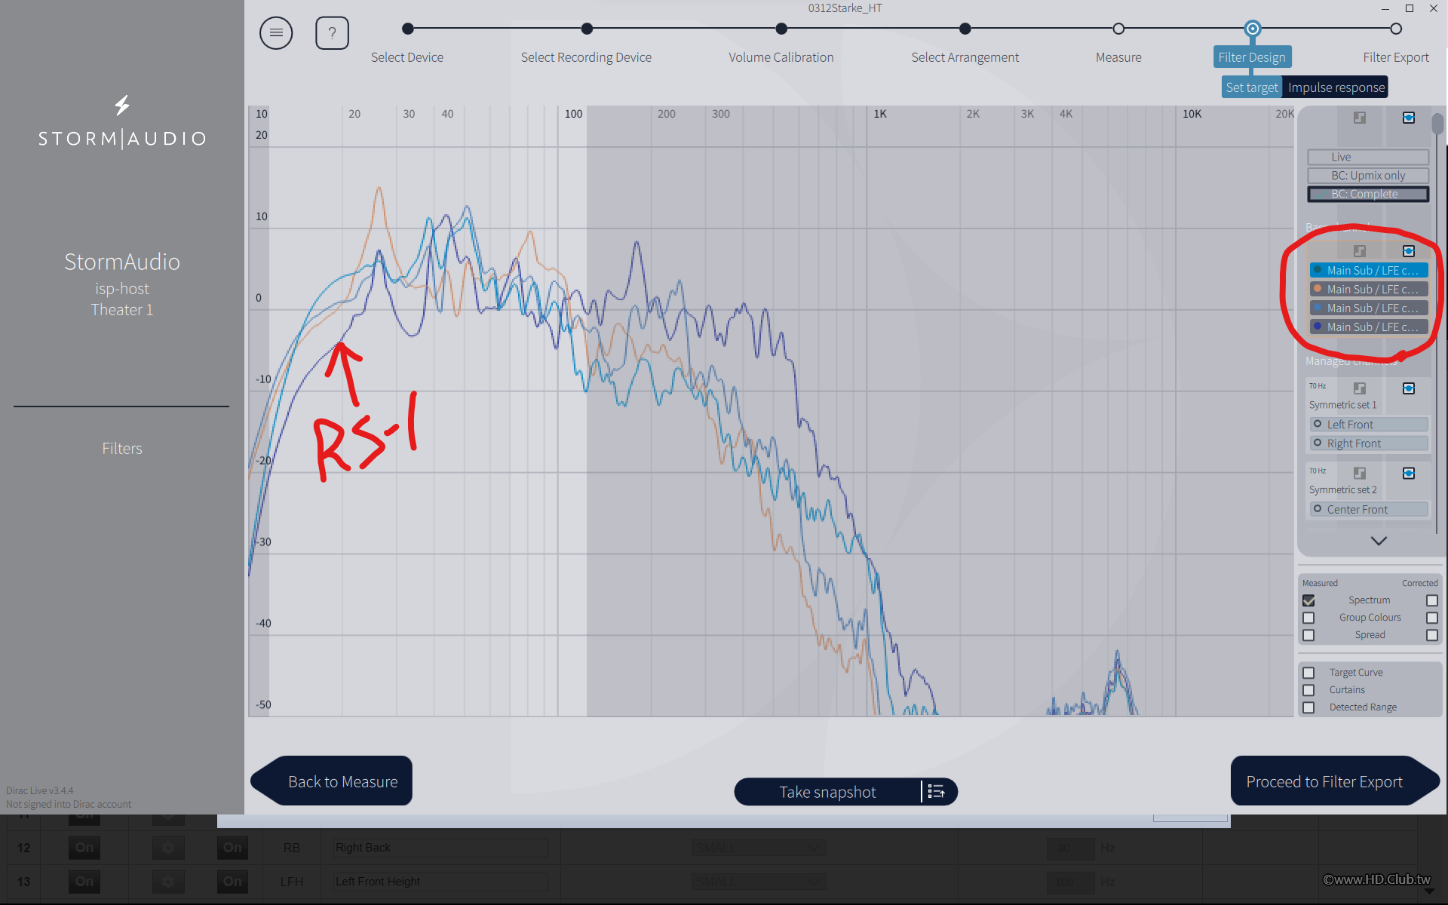Hide curves for Symmetric set 1
Screen dimensions: 1448x905
pyautogui.click(x=1359, y=388)
